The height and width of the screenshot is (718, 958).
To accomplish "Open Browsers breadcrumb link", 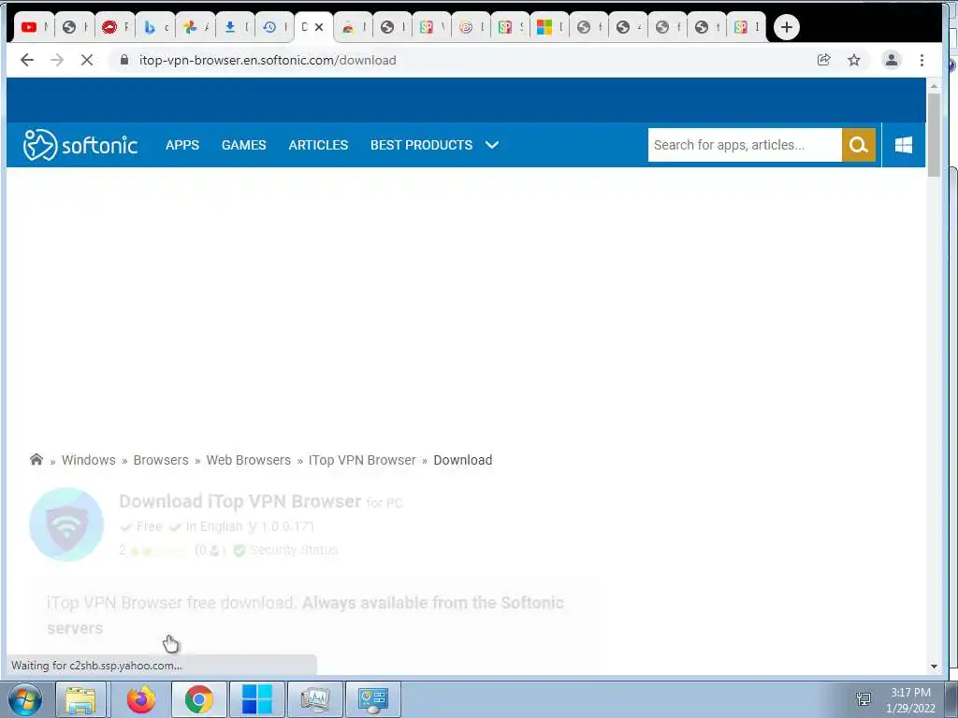I will pos(161,460).
